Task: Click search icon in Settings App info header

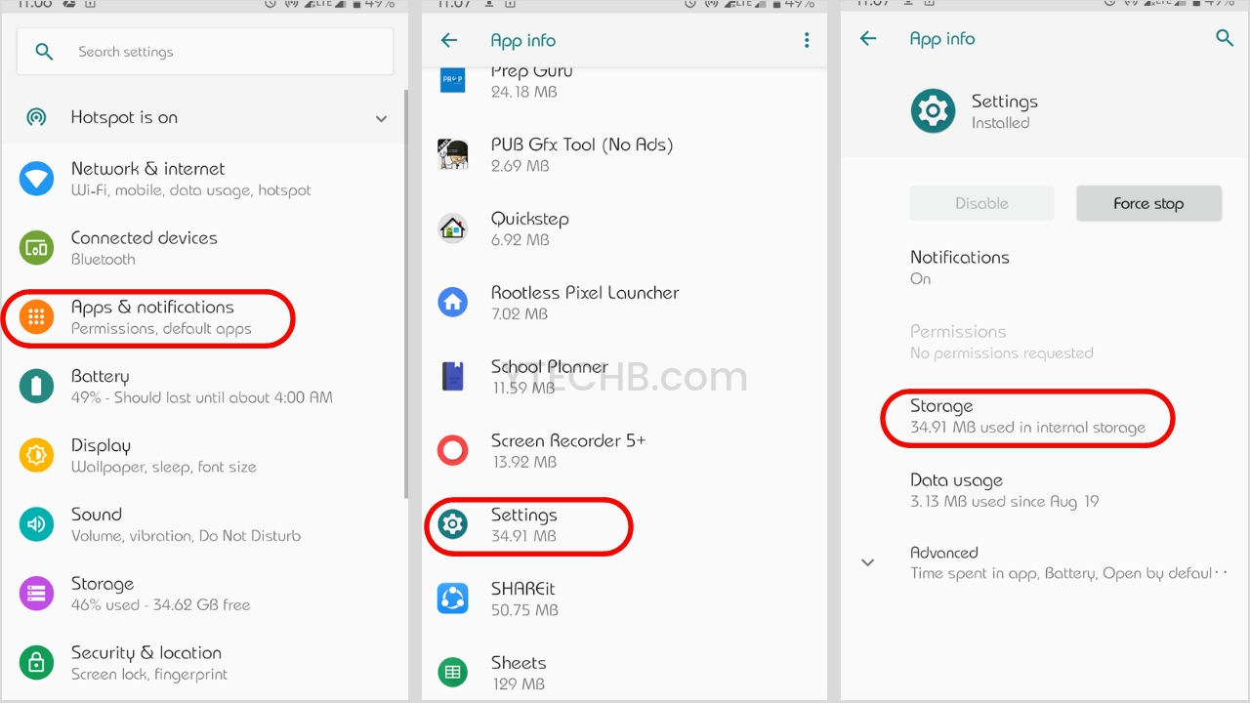Action: [x=1225, y=38]
